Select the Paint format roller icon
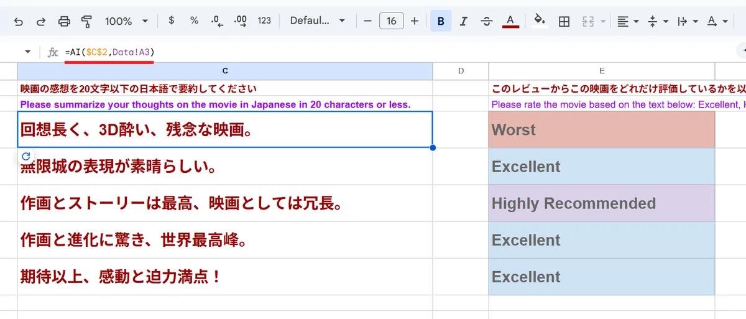Viewport: 746px width, 319px height. click(x=87, y=21)
